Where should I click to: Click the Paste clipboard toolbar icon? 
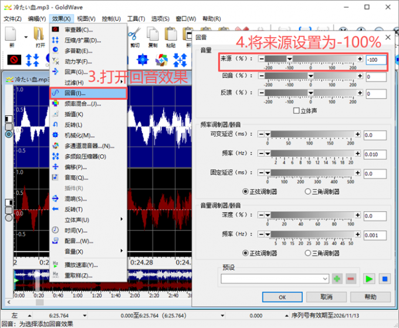click(x=171, y=34)
